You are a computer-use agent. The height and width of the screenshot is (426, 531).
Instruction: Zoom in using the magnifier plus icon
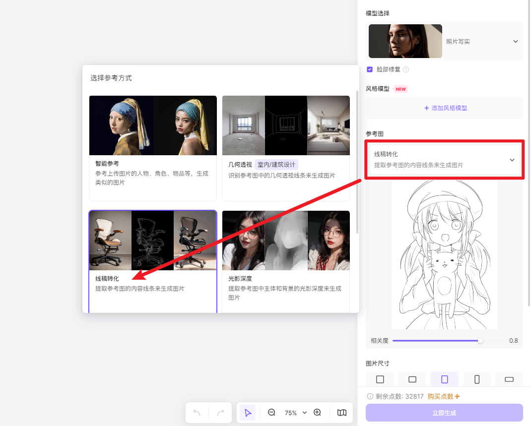318,412
